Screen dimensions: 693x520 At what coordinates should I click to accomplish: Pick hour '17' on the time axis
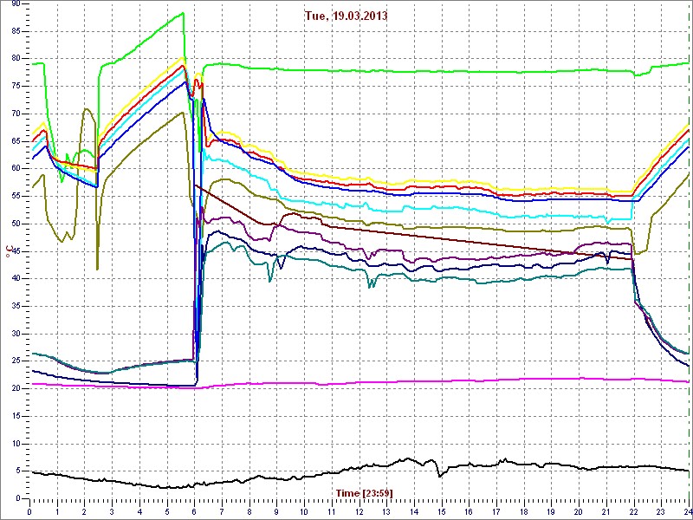click(496, 512)
